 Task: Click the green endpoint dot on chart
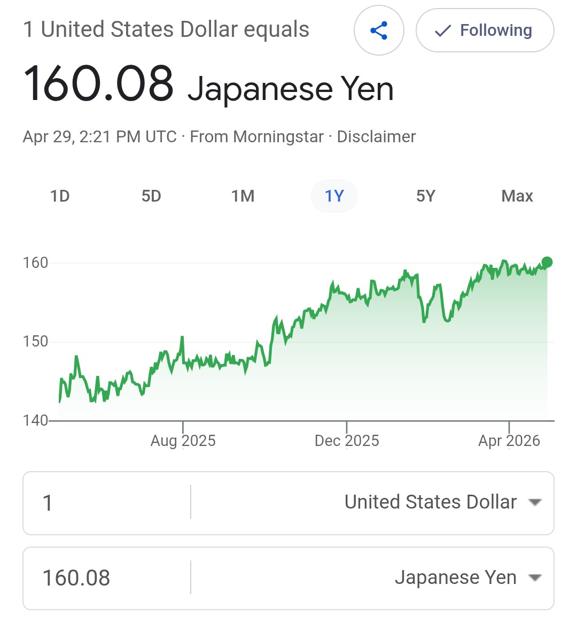click(x=547, y=262)
